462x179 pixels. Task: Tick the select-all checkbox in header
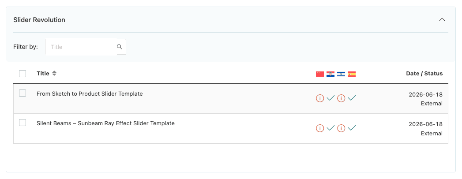(x=23, y=74)
